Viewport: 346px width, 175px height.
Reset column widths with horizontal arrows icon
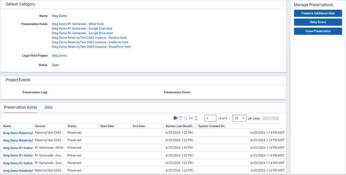point(191,118)
